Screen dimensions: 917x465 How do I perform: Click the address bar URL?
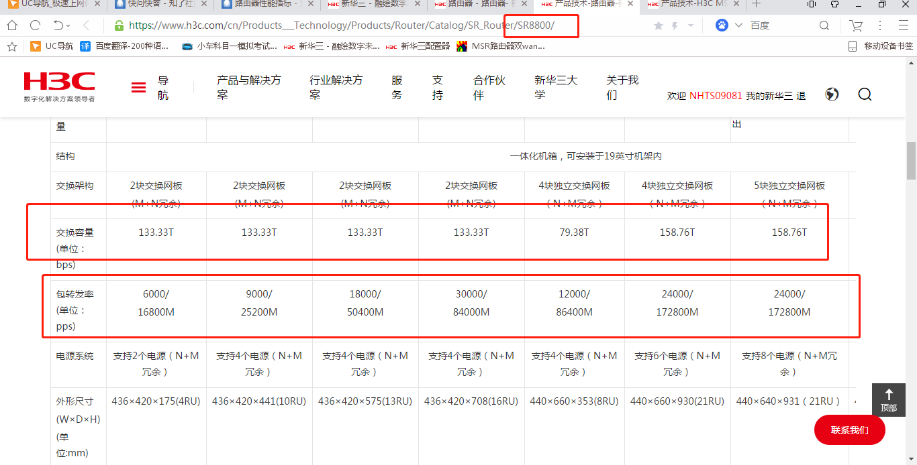[342, 25]
